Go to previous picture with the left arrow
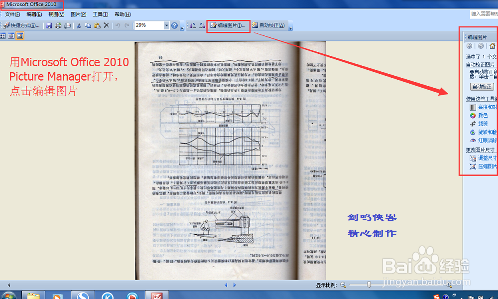Screen dimensions: 498x299 (x=226, y=285)
